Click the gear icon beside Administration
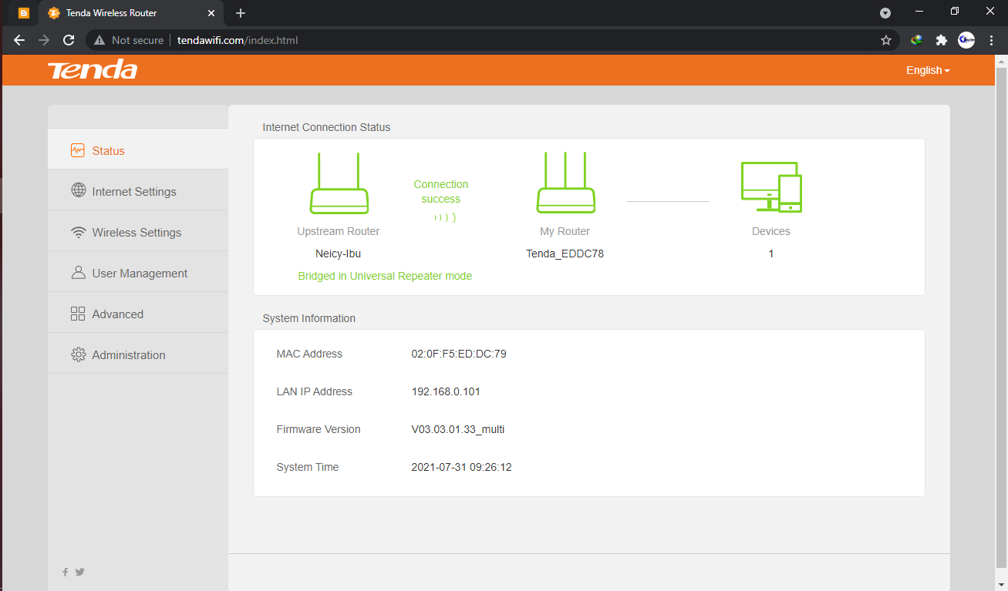1008x591 pixels. click(x=78, y=354)
